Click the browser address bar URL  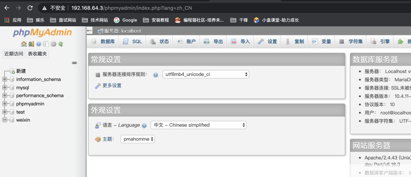(131, 8)
